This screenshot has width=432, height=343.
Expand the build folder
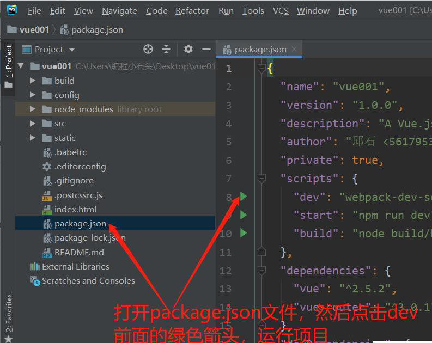[32, 81]
